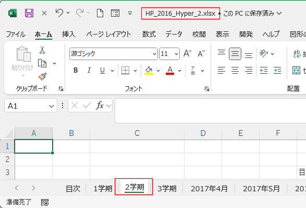Click into the formula bar field
Screen dimensions: 306x208
pos(211,111)
